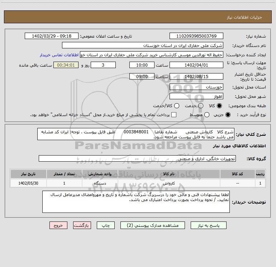The height and width of the screenshot is (267, 276).
Task: Click the response deadline date 1402/04/01 field
Action: tap(196, 65)
